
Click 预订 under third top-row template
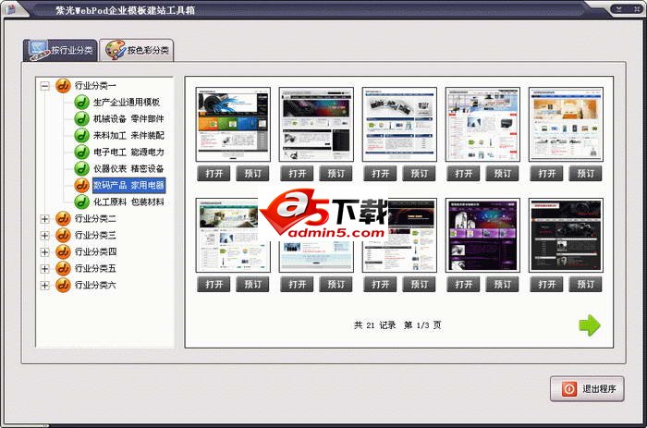[419, 174]
